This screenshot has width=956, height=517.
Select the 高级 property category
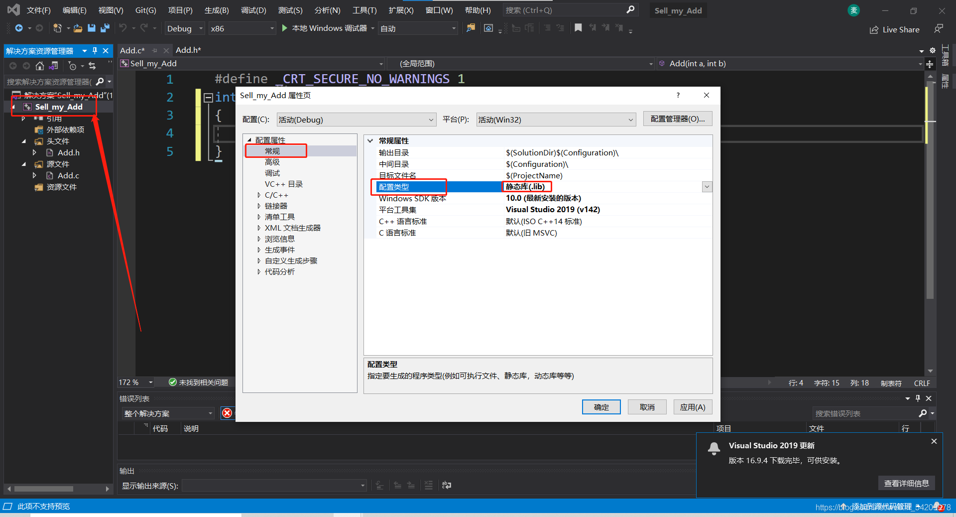click(x=272, y=162)
